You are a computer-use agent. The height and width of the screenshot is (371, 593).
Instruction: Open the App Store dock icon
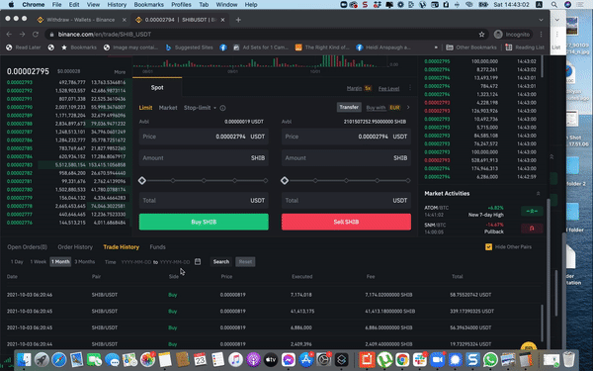tap(306, 359)
